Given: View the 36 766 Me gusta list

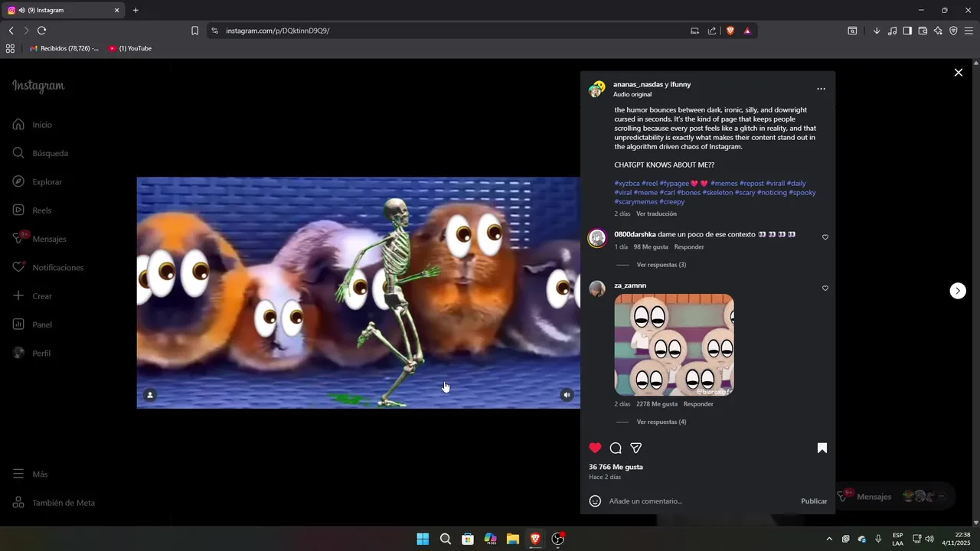Looking at the screenshot, I should [x=616, y=467].
